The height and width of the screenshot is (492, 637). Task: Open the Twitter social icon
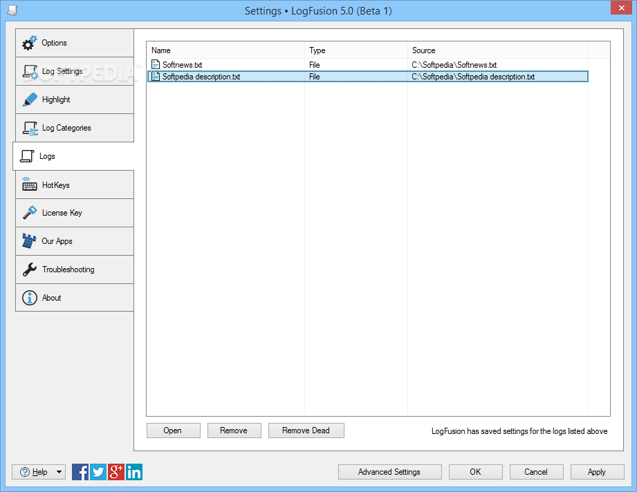tap(98, 472)
